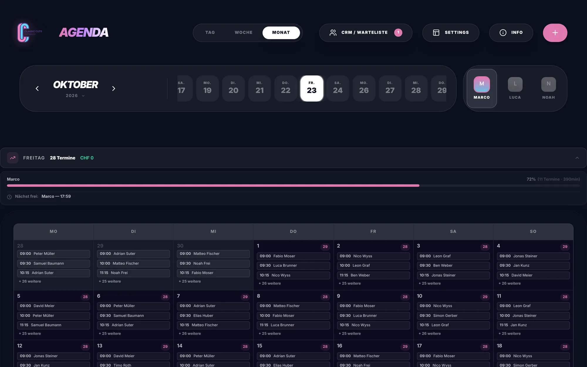Switch to the Woche view

[243, 33]
